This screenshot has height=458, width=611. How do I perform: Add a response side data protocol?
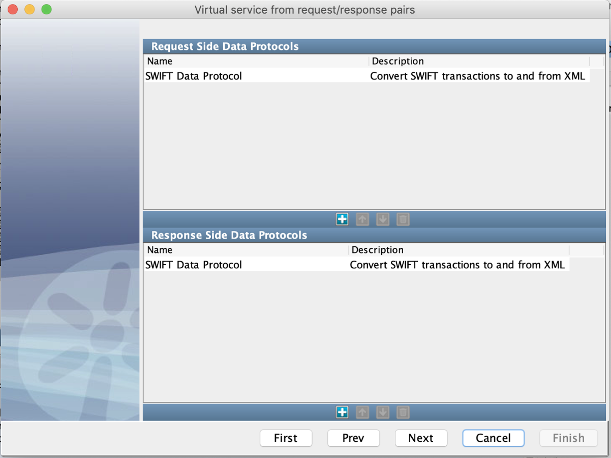tap(342, 412)
